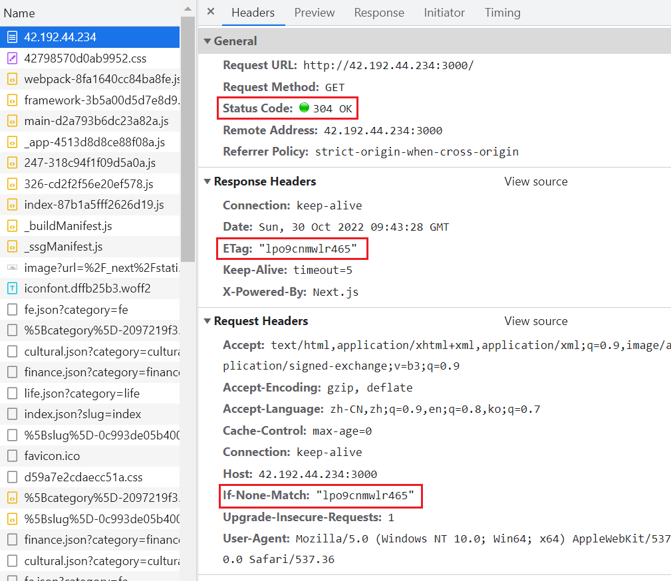Click View source for Request Headers
671x581 pixels.
click(536, 321)
